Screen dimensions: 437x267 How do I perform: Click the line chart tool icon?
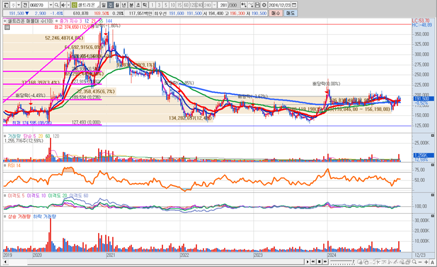coord(251,5)
